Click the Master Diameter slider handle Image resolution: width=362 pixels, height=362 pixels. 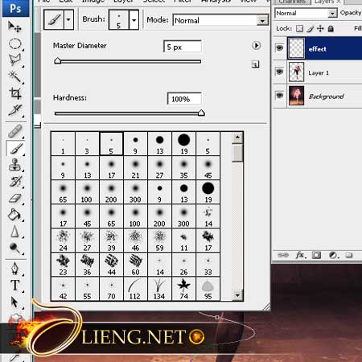58,61
